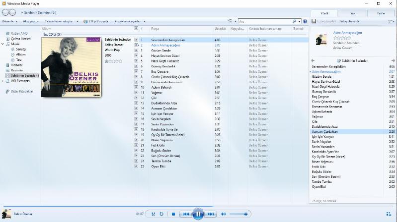
Task: Click the now playing album thumbnail in footer
Action: click(6, 214)
